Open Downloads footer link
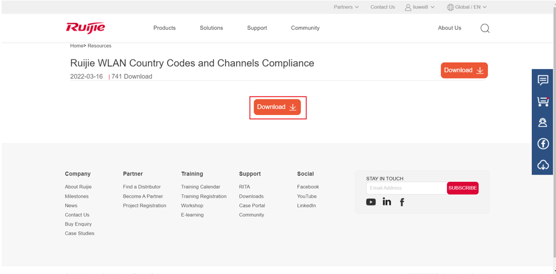 (x=251, y=197)
